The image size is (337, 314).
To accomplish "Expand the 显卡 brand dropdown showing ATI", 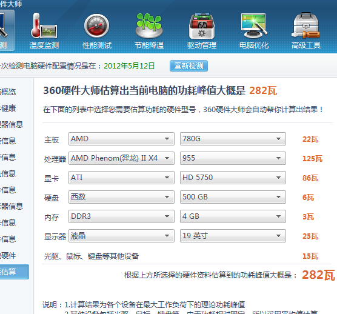I will click(121, 178).
